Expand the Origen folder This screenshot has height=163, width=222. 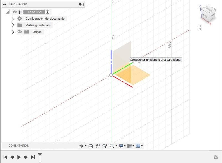coord(13,32)
